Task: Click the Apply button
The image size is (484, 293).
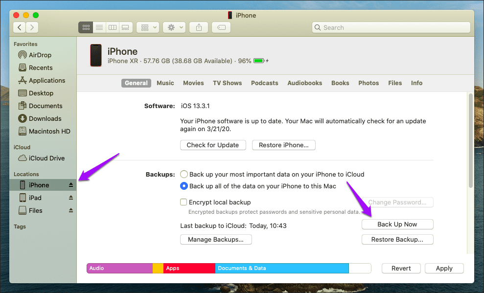Action: (x=444, y=269)
